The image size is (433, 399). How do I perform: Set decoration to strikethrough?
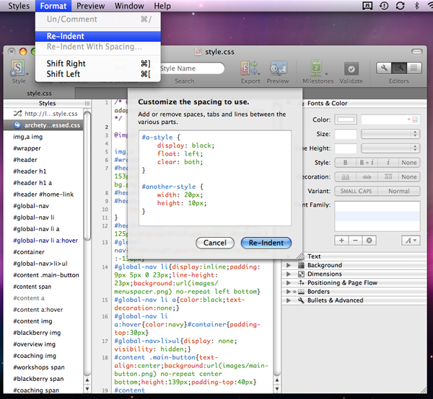coord(367,177)
